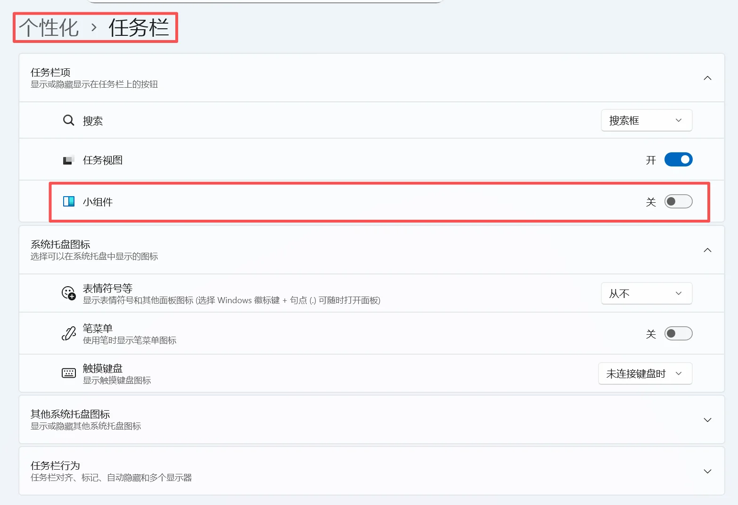Click the 任务栏 breadcrumb label
738x505 pixels.
click(x=139, y=27)
